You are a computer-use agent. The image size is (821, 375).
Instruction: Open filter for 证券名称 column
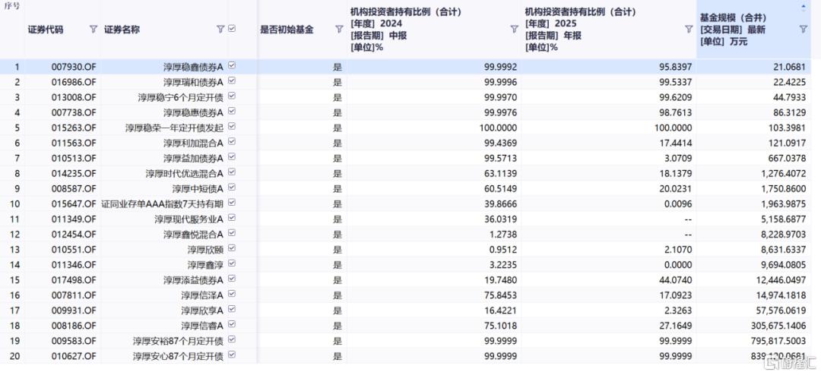220,30
